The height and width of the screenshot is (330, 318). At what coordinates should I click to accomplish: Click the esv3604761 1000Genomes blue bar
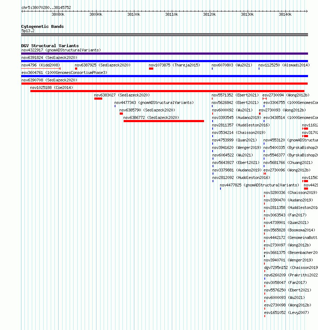pos(164,76)
